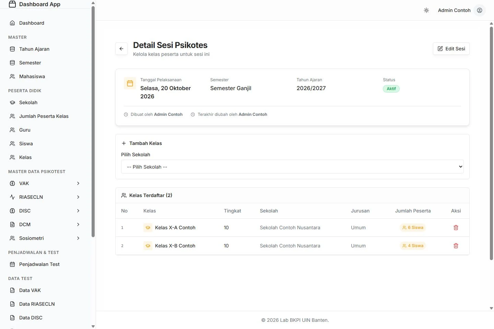Delete the Kelas X-B Contoh row

click(456, 246)
